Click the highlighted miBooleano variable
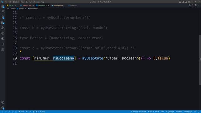 pyautogui.click(x=63, y=58)
